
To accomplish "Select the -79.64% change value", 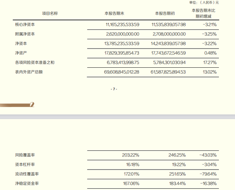I will tap(208, 174).
